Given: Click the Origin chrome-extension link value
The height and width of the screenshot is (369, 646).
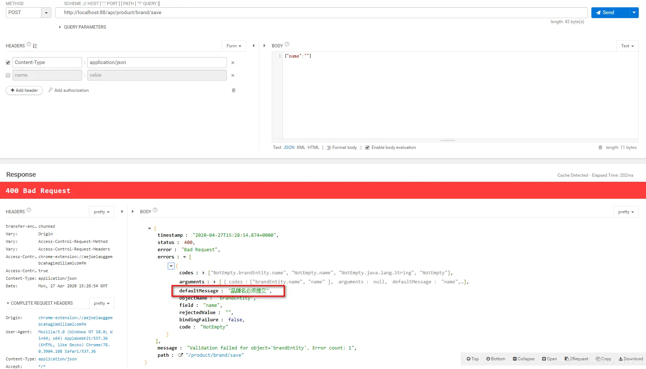Looking at the screenshot, I should coord(75,321).
